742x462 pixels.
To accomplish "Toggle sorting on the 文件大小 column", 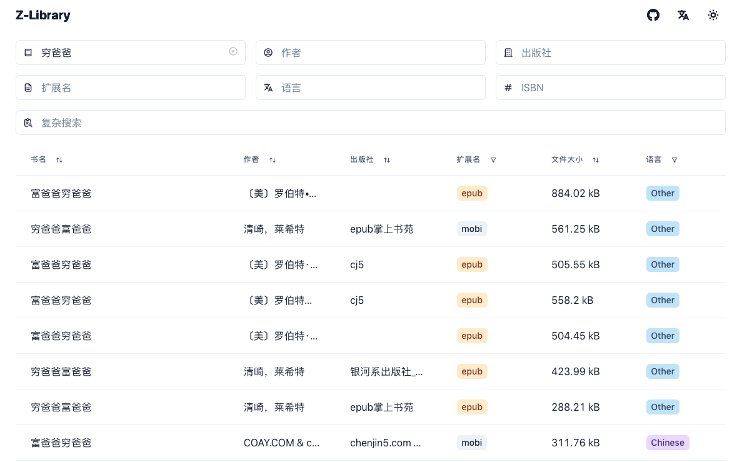I will [x=596, y=160].
